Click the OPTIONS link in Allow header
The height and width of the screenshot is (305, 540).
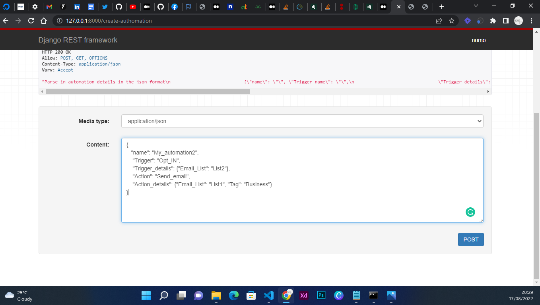pos(98,58)
